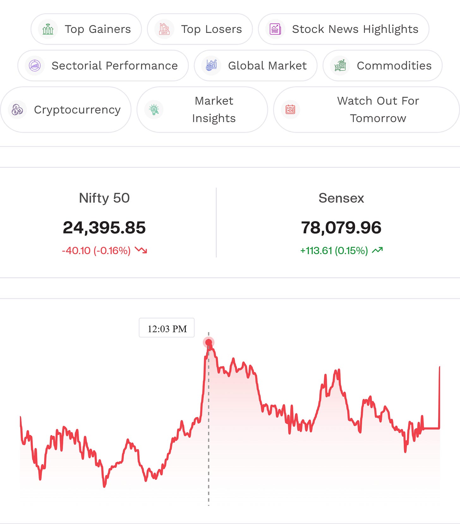
Task: Open the Top Gainers section
Action: click(x=86, y=29)
